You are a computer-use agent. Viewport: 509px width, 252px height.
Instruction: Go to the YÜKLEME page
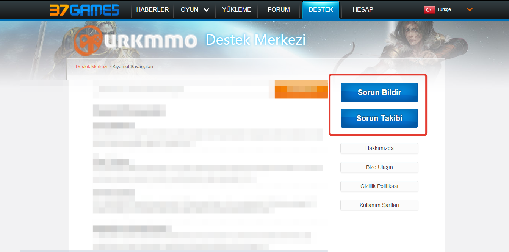[236, 9]
